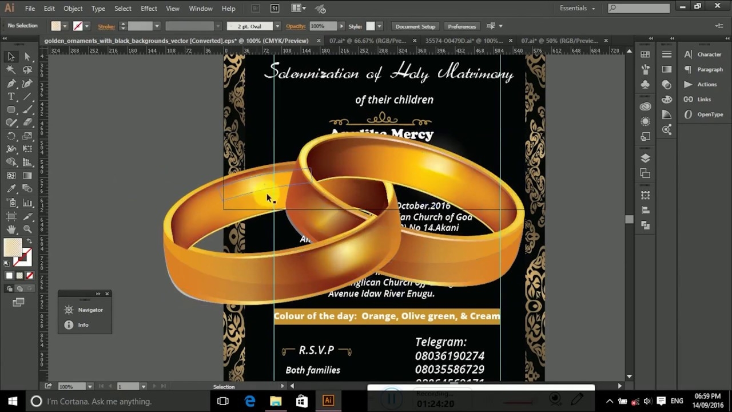
Task: Open the Layers panel icon
Action: tap(645, 159)
